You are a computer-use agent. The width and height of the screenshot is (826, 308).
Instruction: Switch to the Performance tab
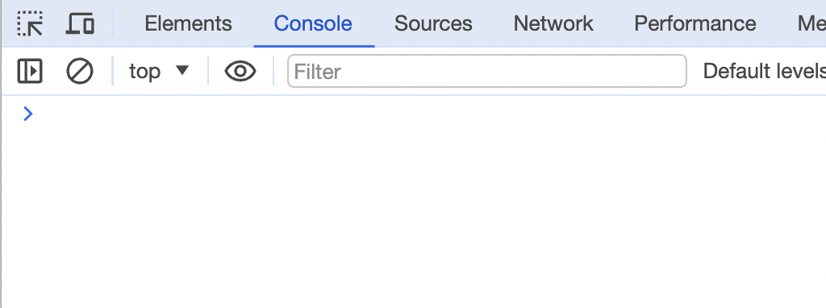695,23
